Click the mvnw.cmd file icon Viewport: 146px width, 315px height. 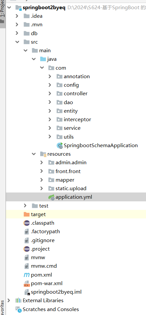tap(27, 266)
